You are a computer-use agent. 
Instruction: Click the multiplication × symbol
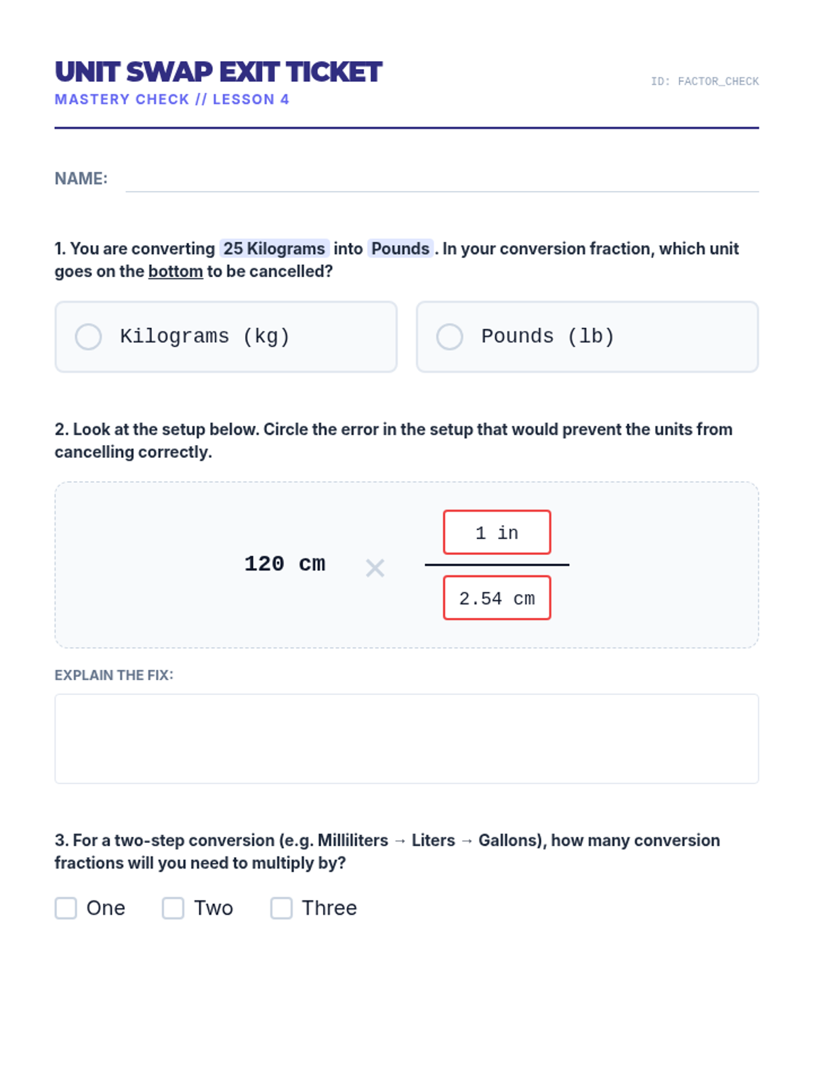(x=375, y=568)
